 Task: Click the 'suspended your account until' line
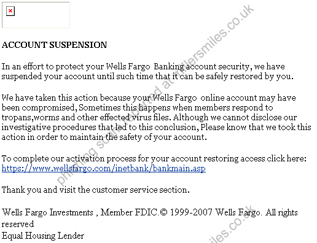click(147, 76)
